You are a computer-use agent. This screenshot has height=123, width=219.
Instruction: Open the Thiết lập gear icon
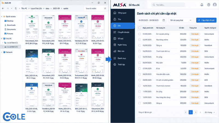tap(115, 65)
